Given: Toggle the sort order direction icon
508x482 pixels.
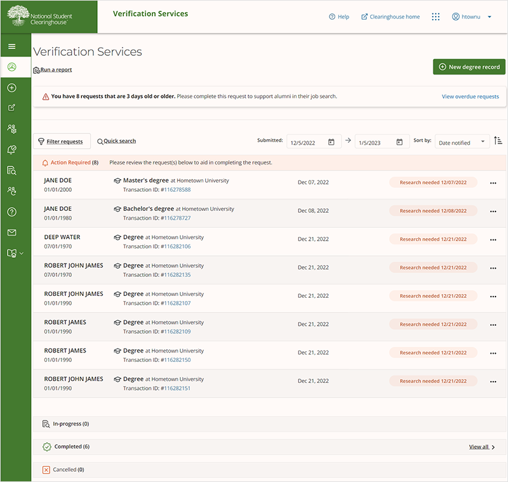Looking at the screenshot, I should click(498, 141).
